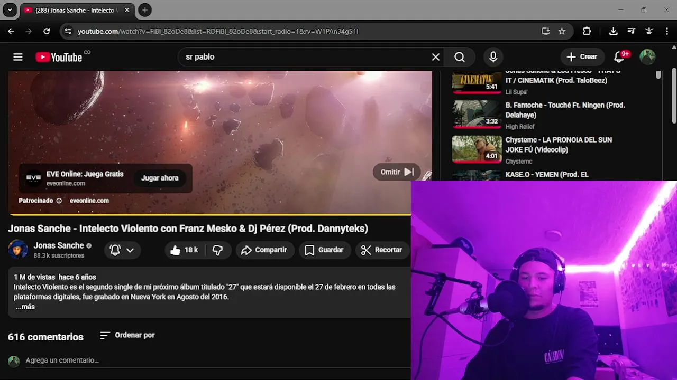The image size is (677, 380).
Task: Open browser media controls icon
Action: [x=631, y=31]
